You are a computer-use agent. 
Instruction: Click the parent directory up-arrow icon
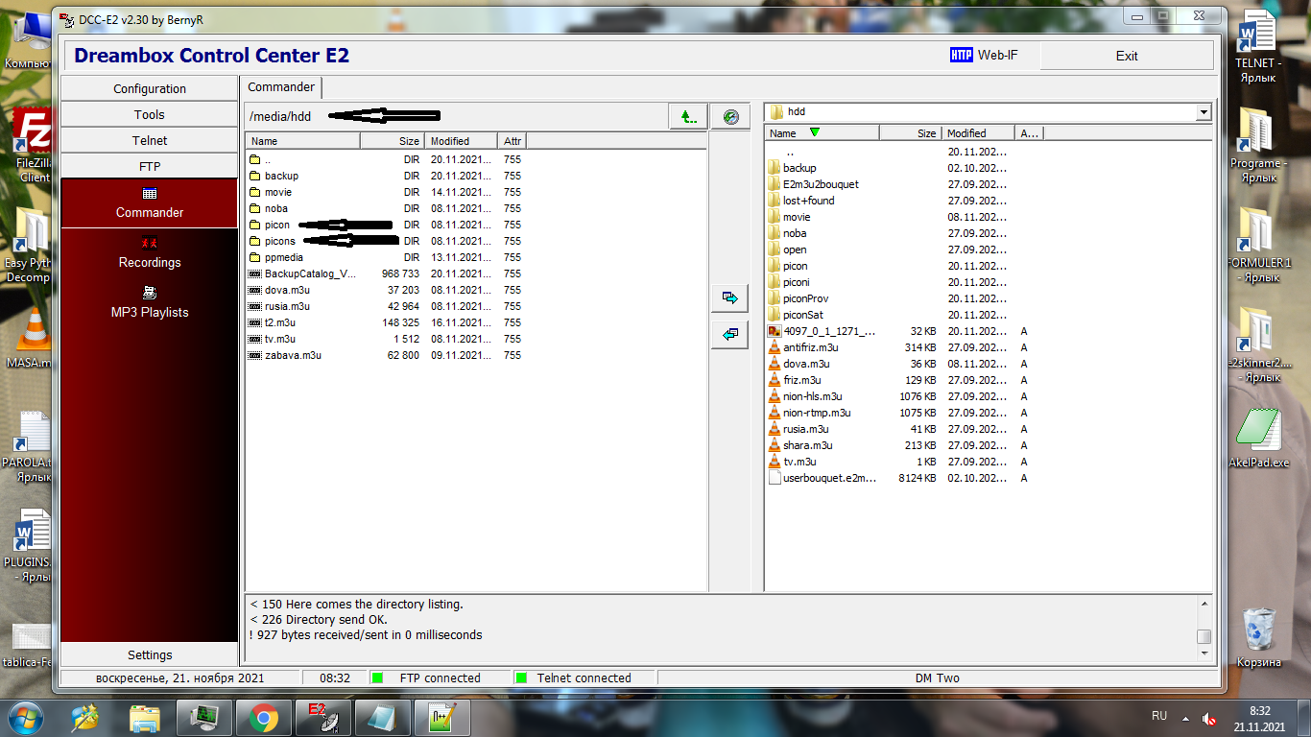[687, 117]
